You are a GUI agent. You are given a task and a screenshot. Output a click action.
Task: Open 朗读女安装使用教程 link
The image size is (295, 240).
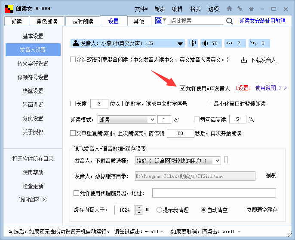(x=262, y=21)
